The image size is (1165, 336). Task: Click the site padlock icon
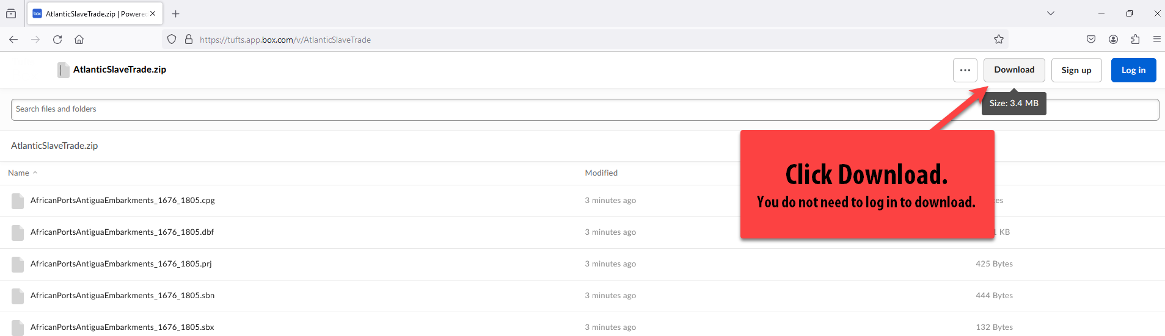(189, 40)
